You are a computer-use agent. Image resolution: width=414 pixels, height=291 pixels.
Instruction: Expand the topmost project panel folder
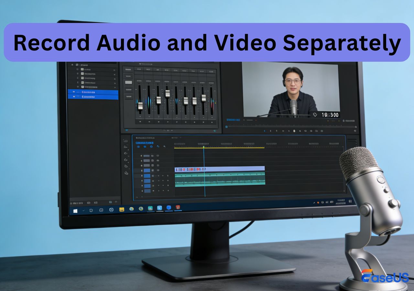[x=72, y=65]
